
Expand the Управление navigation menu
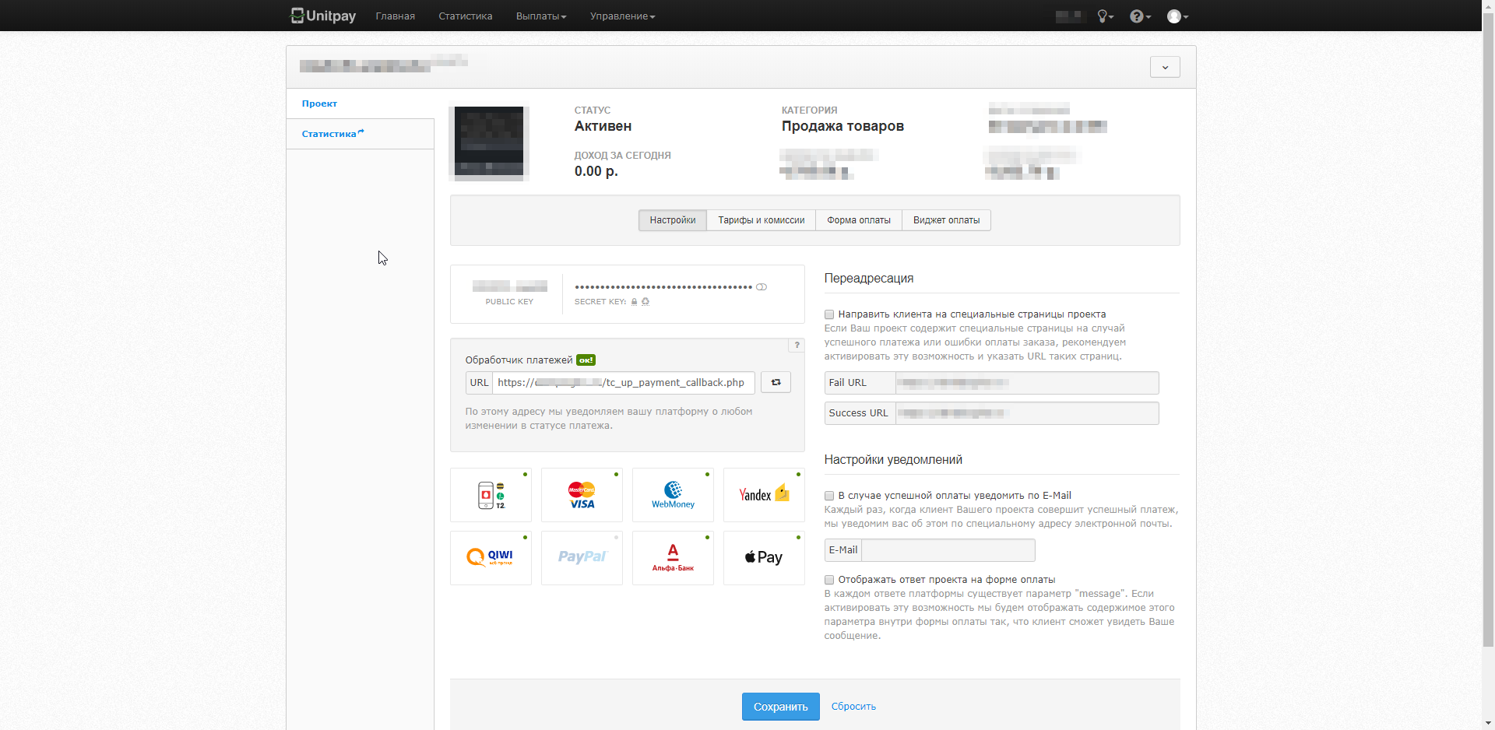click(x=622, y=16)
